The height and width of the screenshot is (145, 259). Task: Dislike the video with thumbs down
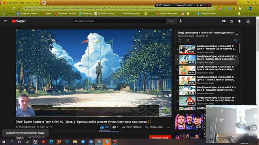(115, 127)
